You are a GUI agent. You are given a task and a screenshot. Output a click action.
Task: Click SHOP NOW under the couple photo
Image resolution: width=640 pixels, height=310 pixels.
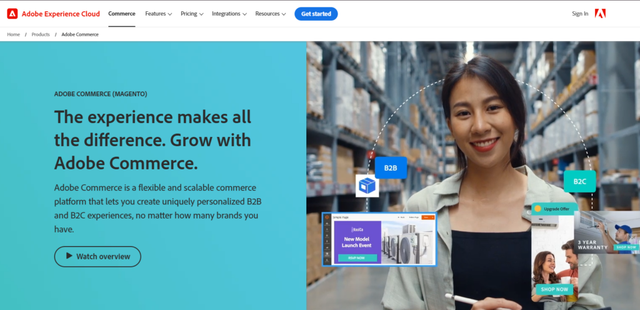click(x=554, y=289)
